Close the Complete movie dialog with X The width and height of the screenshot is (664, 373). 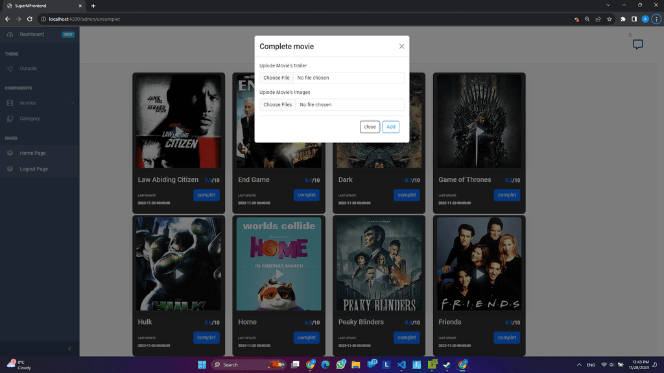tap(401, 46)
